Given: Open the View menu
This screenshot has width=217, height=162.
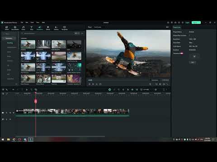Looking at the screenshot, I should (38, 22).
